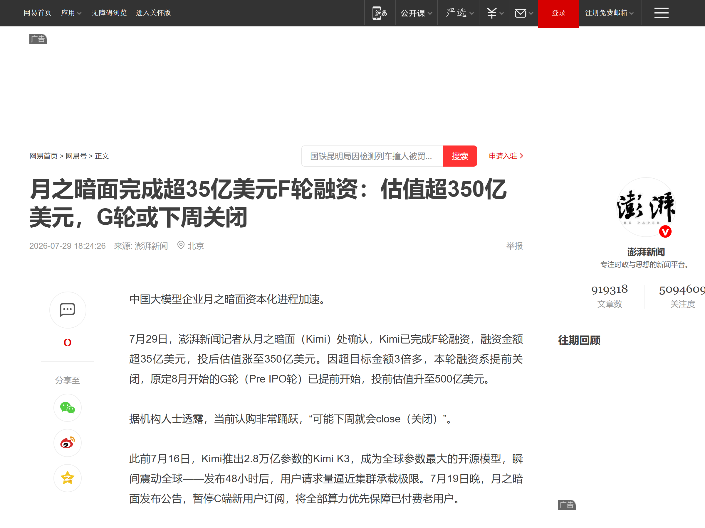Image resolution: width=705 pixels, height=528 pixels.
Task: Click the 广告 label at top
Action: click(x=38, y=39)
